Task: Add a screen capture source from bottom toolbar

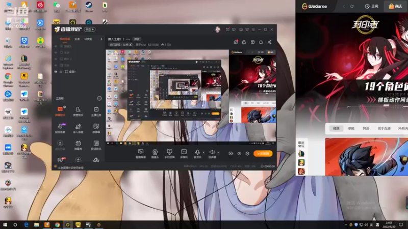Action: [x=141, y=154]
